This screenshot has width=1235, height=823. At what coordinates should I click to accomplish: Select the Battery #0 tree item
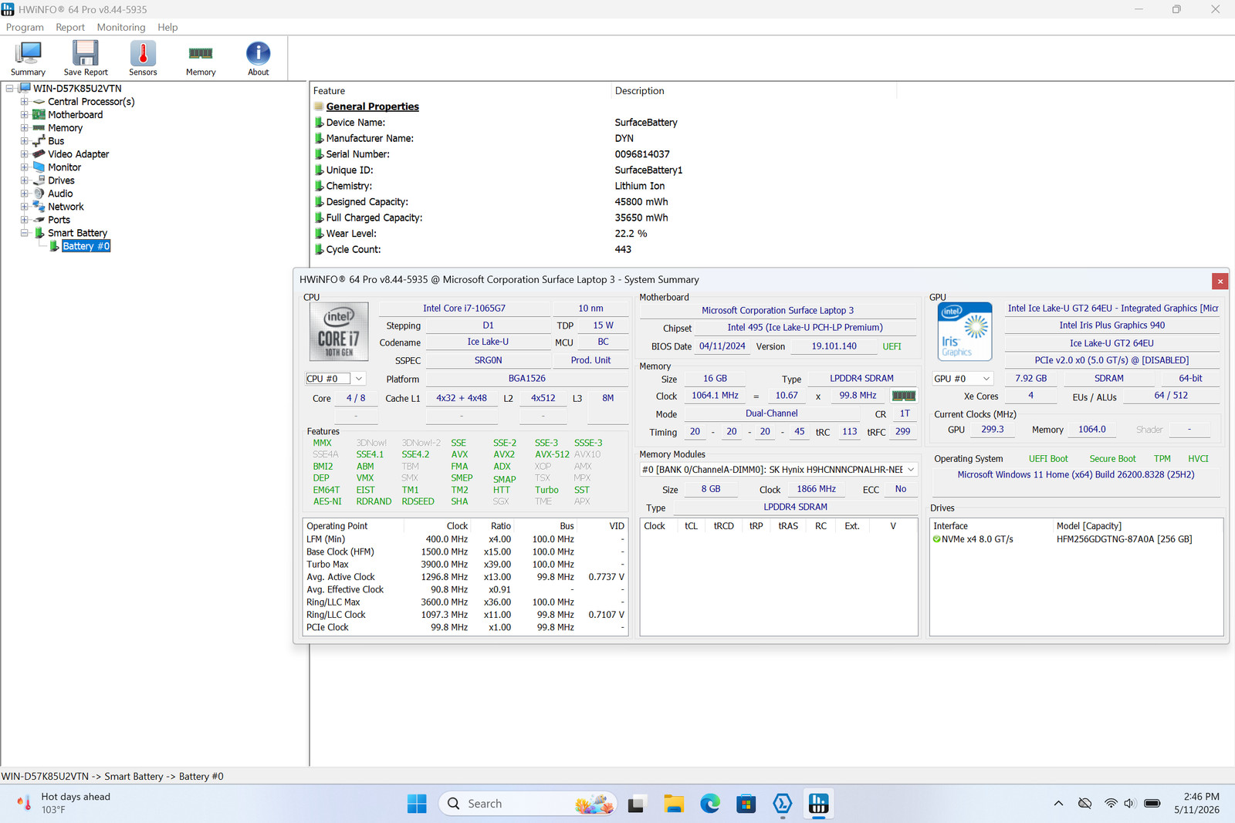pyautogui.click(x=86, y=246)
